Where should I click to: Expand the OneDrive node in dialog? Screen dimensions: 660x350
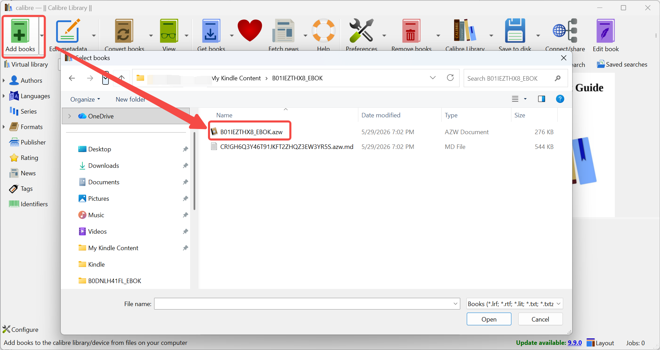[70, 116]
